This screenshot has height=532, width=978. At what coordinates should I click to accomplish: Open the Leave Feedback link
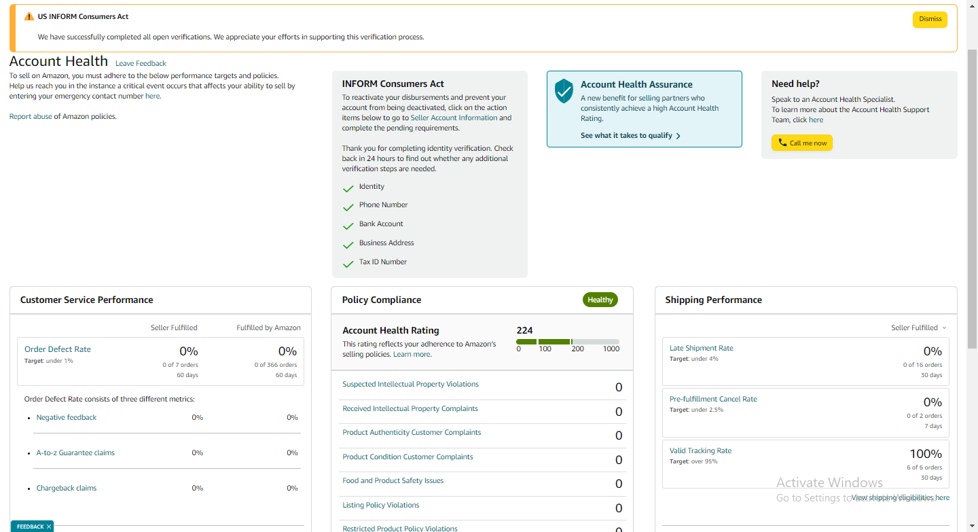coord(141,63)
